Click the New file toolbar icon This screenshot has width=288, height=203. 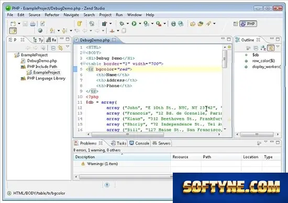pyautogui.click(x=13, y=24)
